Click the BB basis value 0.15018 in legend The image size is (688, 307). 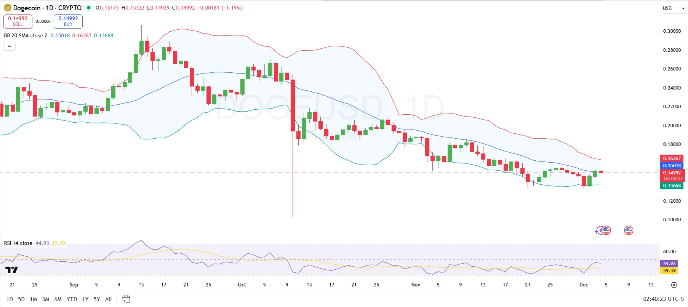(60, 35)
